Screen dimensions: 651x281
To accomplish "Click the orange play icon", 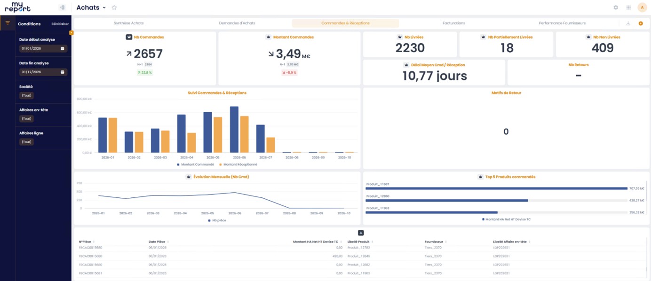I will 641,23.
